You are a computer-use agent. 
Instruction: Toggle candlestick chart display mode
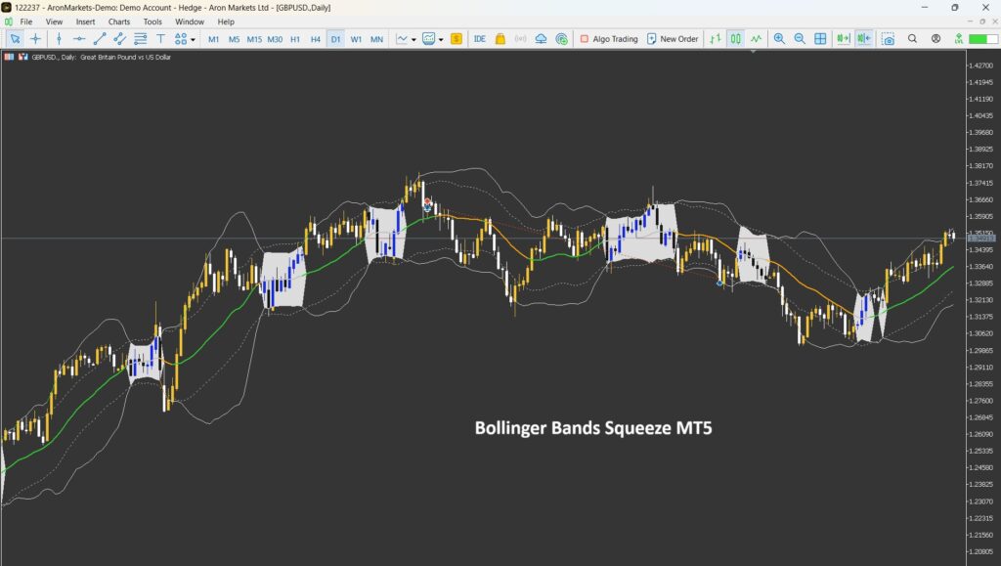click(735, 39)
